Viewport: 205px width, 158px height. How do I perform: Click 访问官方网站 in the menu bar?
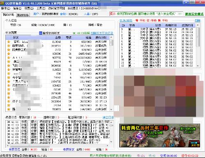click(57, 8)
